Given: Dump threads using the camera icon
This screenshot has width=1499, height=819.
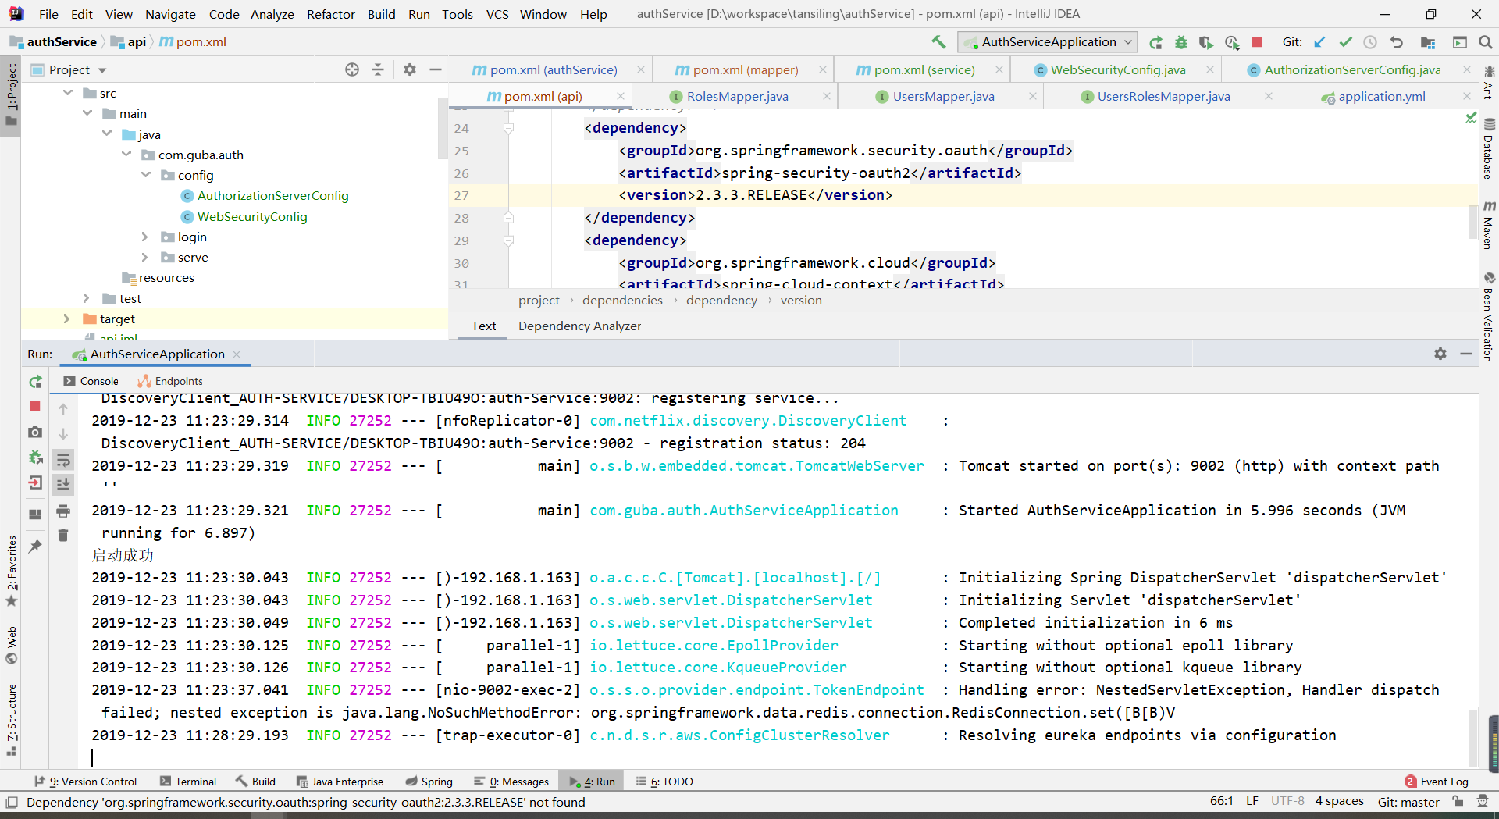Looking at the screenshot, I should click(x=35, y=432).
